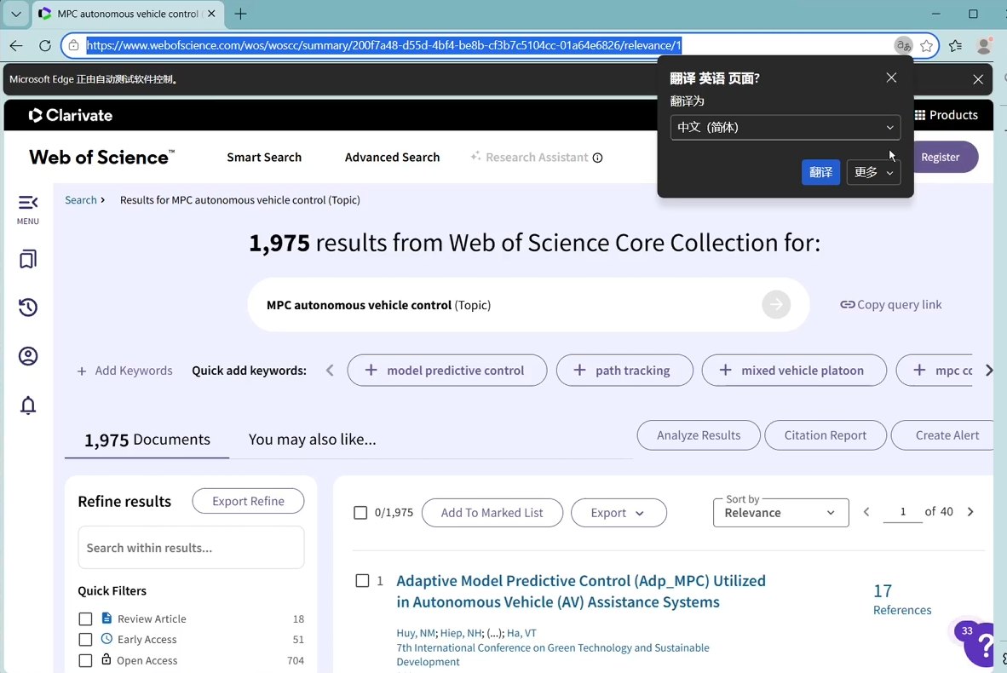Click the page number input field
The width and height of the screenshot is (1007, 673).
[x=902, y=512]
